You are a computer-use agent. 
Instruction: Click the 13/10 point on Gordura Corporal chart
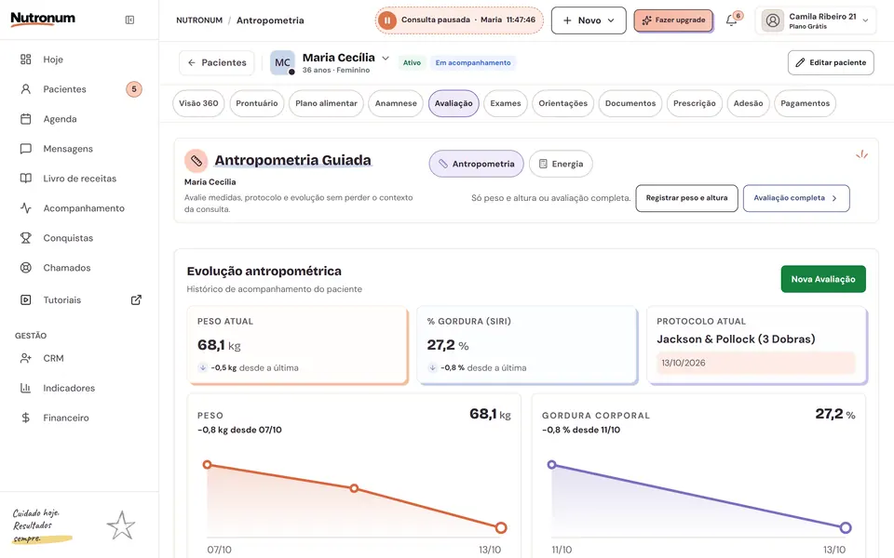(846, 528)
